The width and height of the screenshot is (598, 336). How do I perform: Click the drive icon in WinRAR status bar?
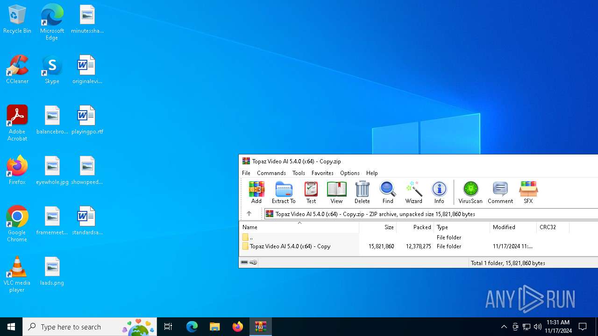pyautogui.click(x=244, y=263)
